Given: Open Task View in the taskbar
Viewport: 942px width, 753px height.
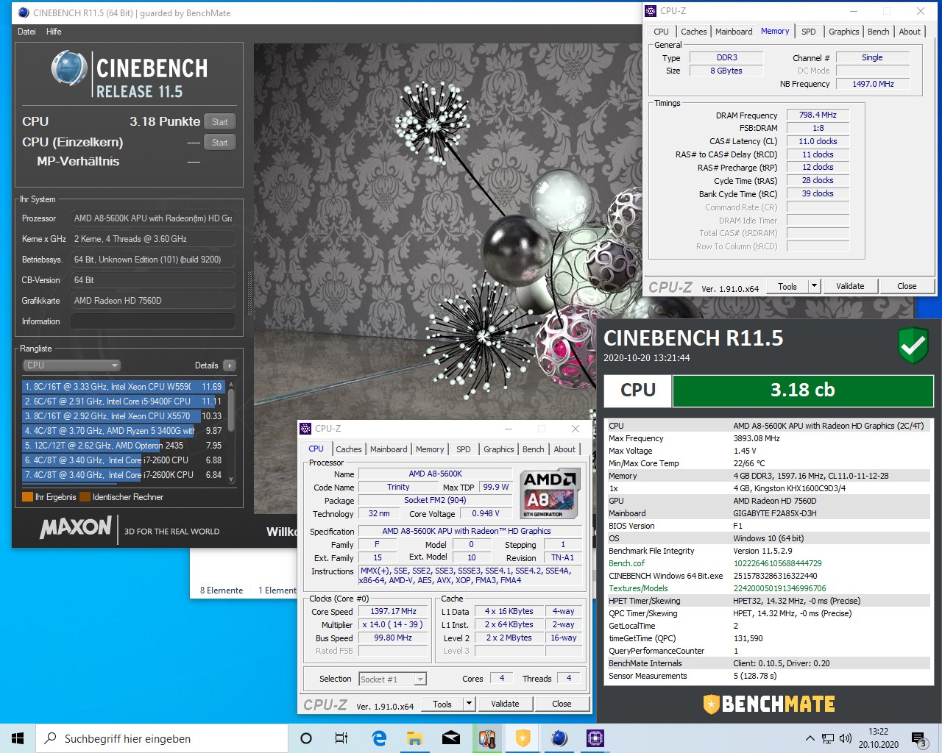Looking at the screenshot, I should coord(341,738).
